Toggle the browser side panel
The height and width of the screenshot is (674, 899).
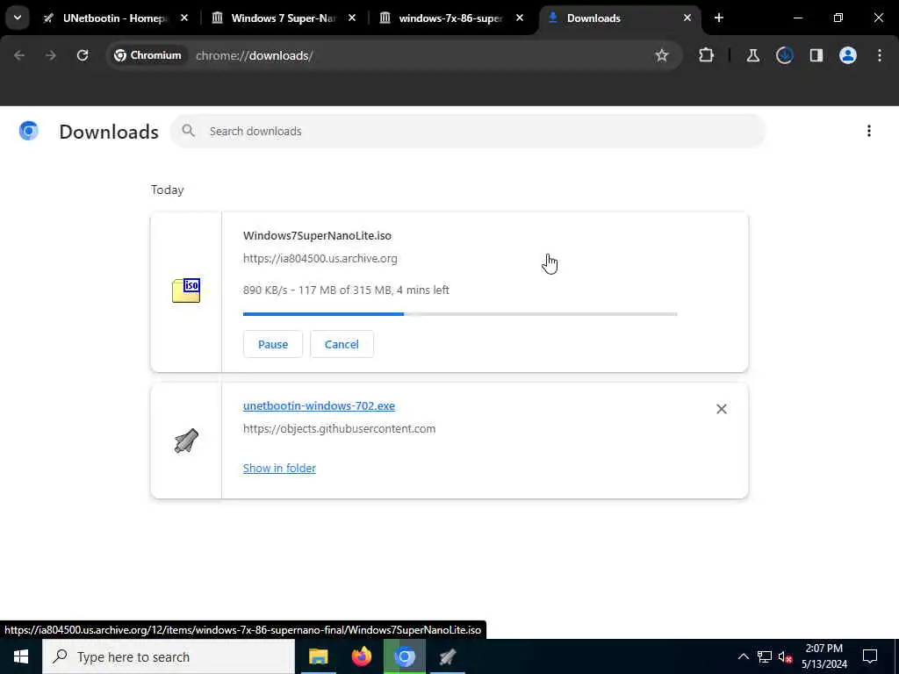(816, 55)
